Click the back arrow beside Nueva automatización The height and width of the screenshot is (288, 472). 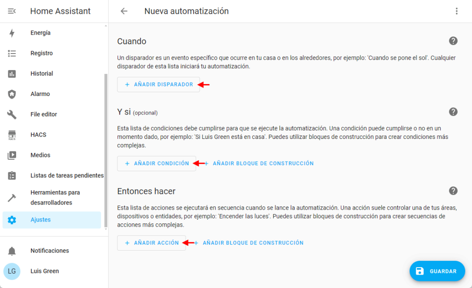tap(124, 11)
